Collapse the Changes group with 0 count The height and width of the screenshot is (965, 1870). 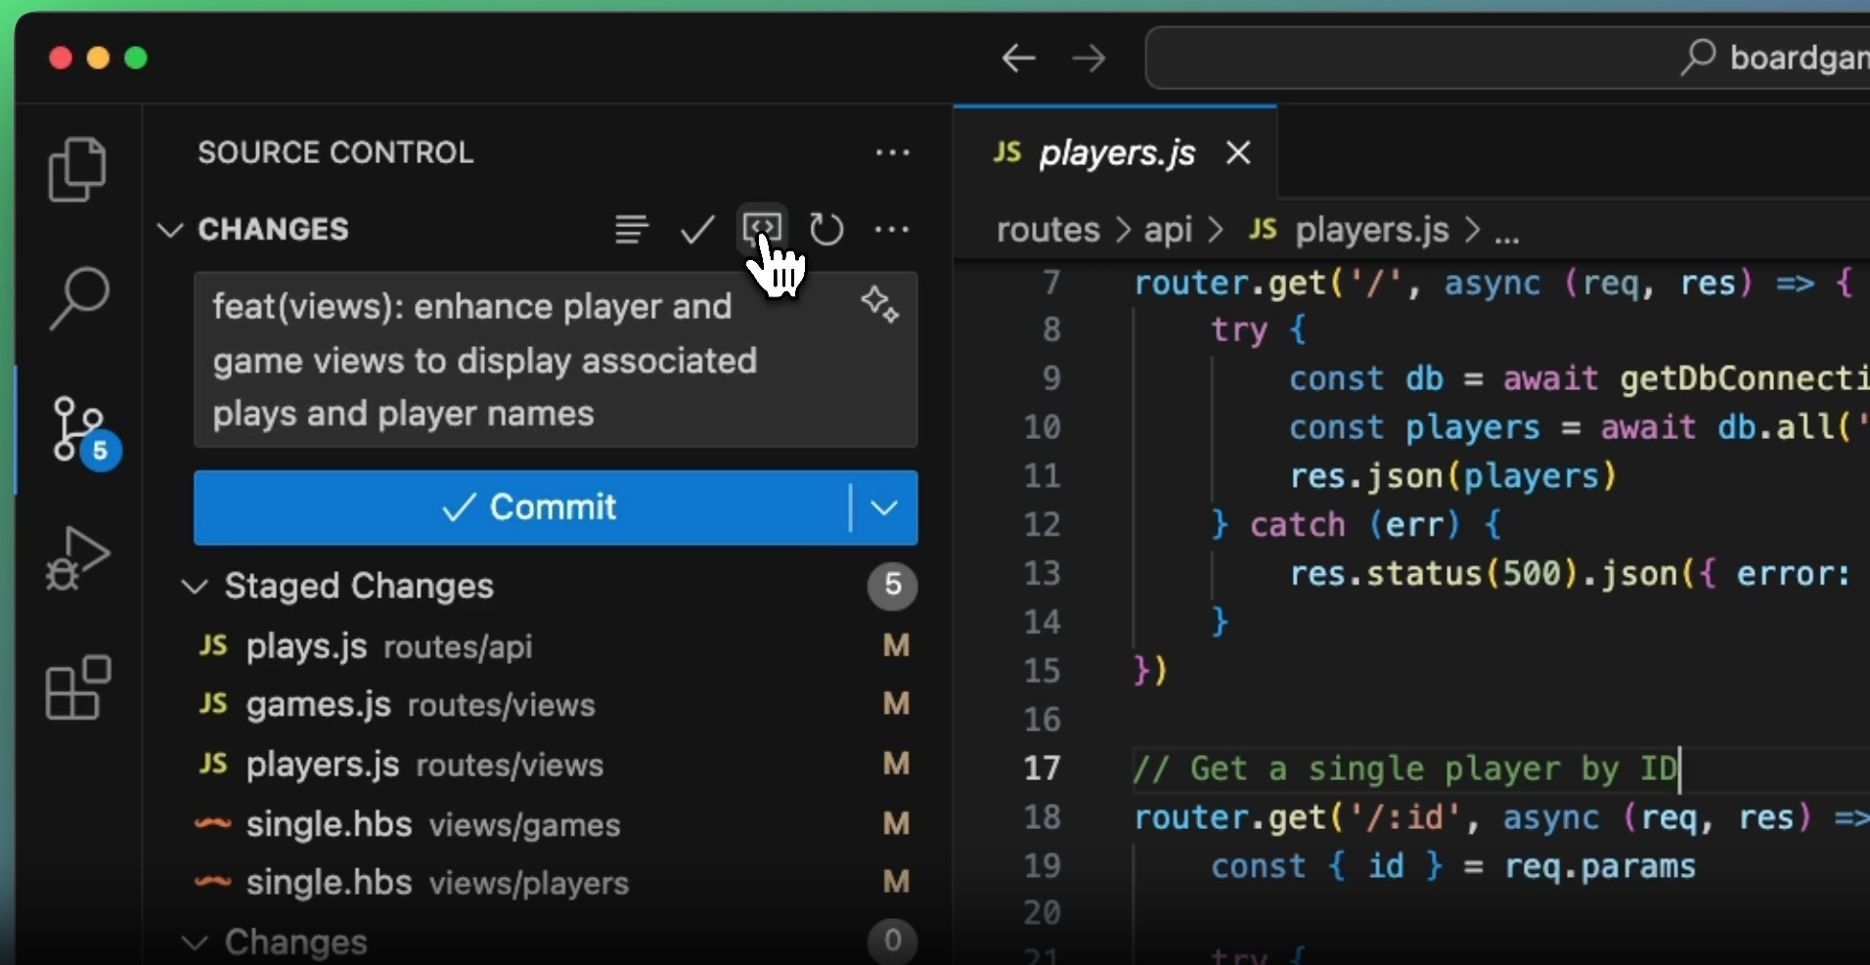pyautogui.click(x=196, y=943)
